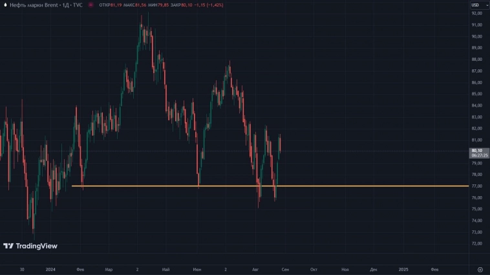Open chart settings via hexagon gear icon
Screen dimensions: 490x275
click(x=480, y=269)
